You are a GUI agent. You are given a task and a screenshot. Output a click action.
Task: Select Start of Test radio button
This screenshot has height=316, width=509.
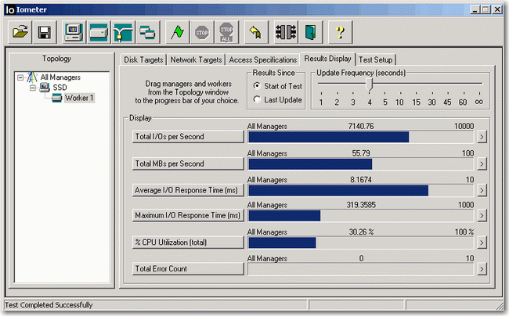click(x=257, y=86)
